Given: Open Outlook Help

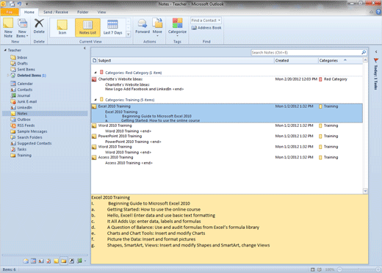Looking at the screenshot, I should coord(378,12).
